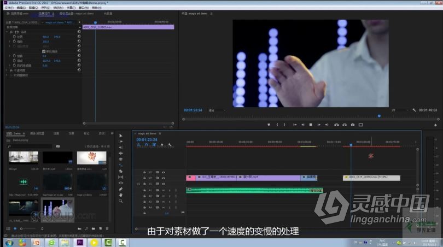Select the Zoom magnifier tool
The height and width of the screenshot is (247, 443).
click(121, 201)
